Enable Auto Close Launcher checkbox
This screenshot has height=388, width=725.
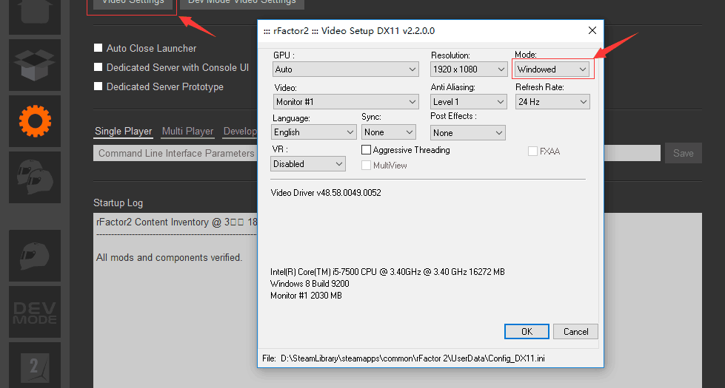click(x=98, y=48)
